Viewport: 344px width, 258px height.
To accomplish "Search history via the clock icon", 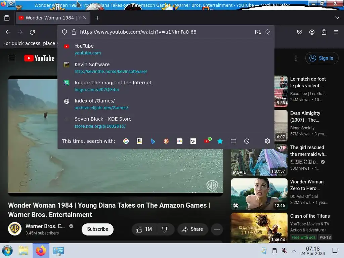I will [247, 141].
